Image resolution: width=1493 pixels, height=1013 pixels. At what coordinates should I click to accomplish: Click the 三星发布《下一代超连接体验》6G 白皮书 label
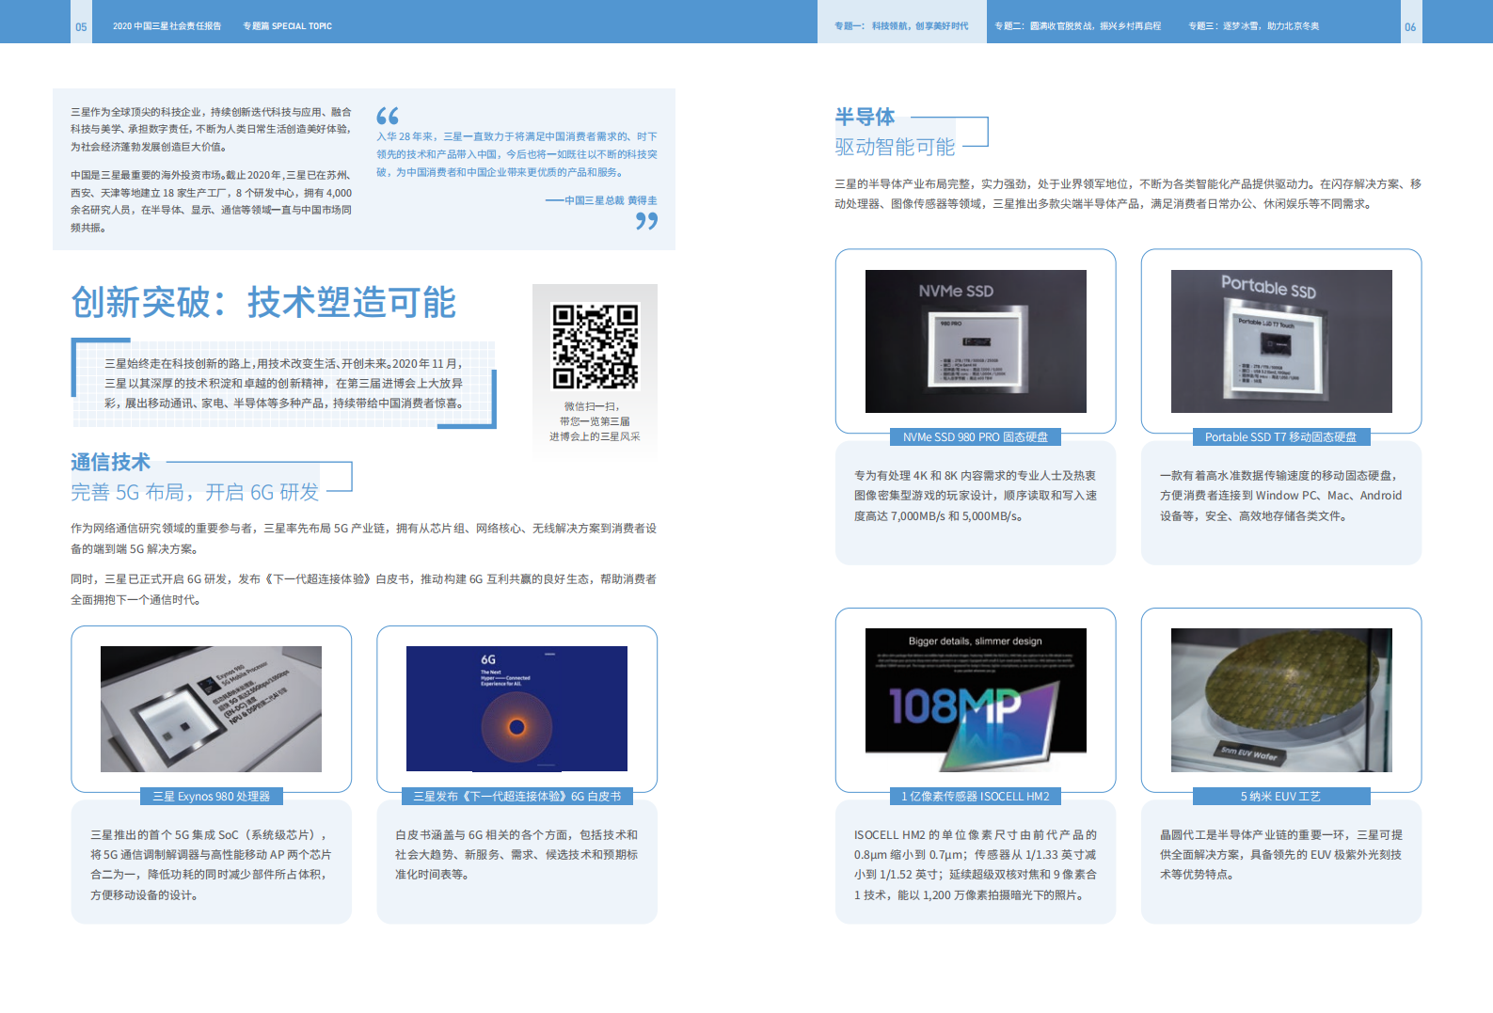click(517, 797)
